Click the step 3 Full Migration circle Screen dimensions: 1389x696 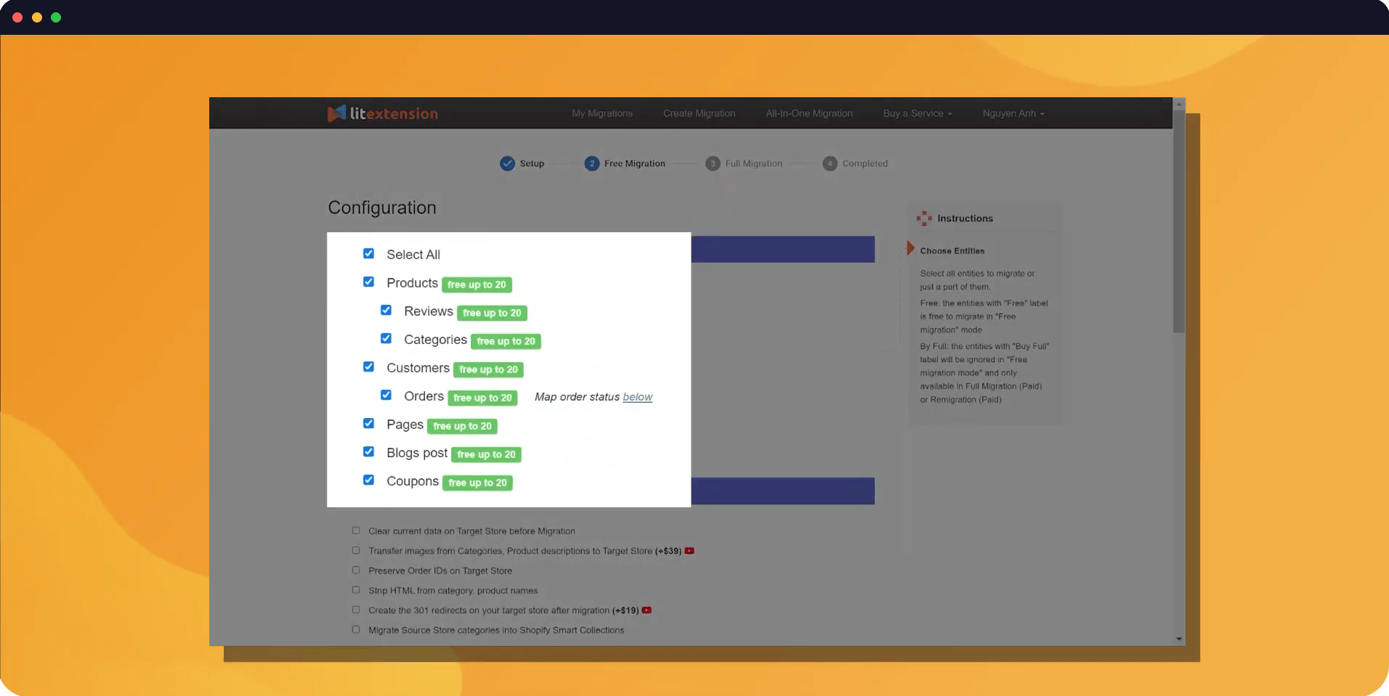pyautogui.click(x=713, y=163)
